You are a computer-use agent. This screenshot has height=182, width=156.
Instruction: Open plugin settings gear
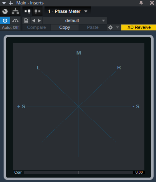click(x=110, y=28)
